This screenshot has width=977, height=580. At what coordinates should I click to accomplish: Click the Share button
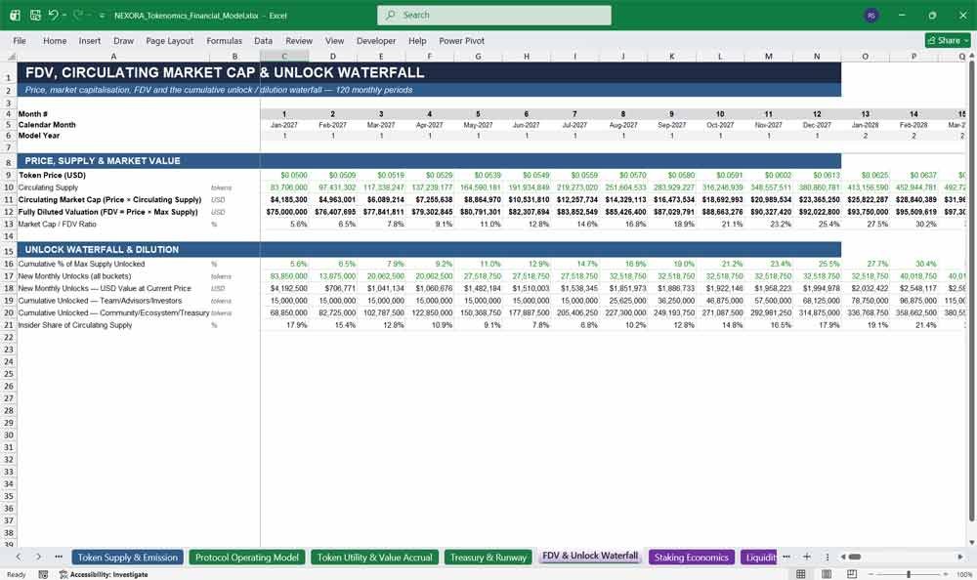(947, 40)
